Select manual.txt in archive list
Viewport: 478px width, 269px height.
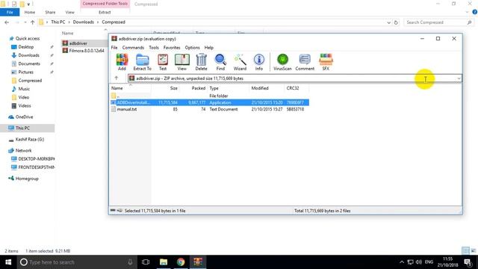209,109
